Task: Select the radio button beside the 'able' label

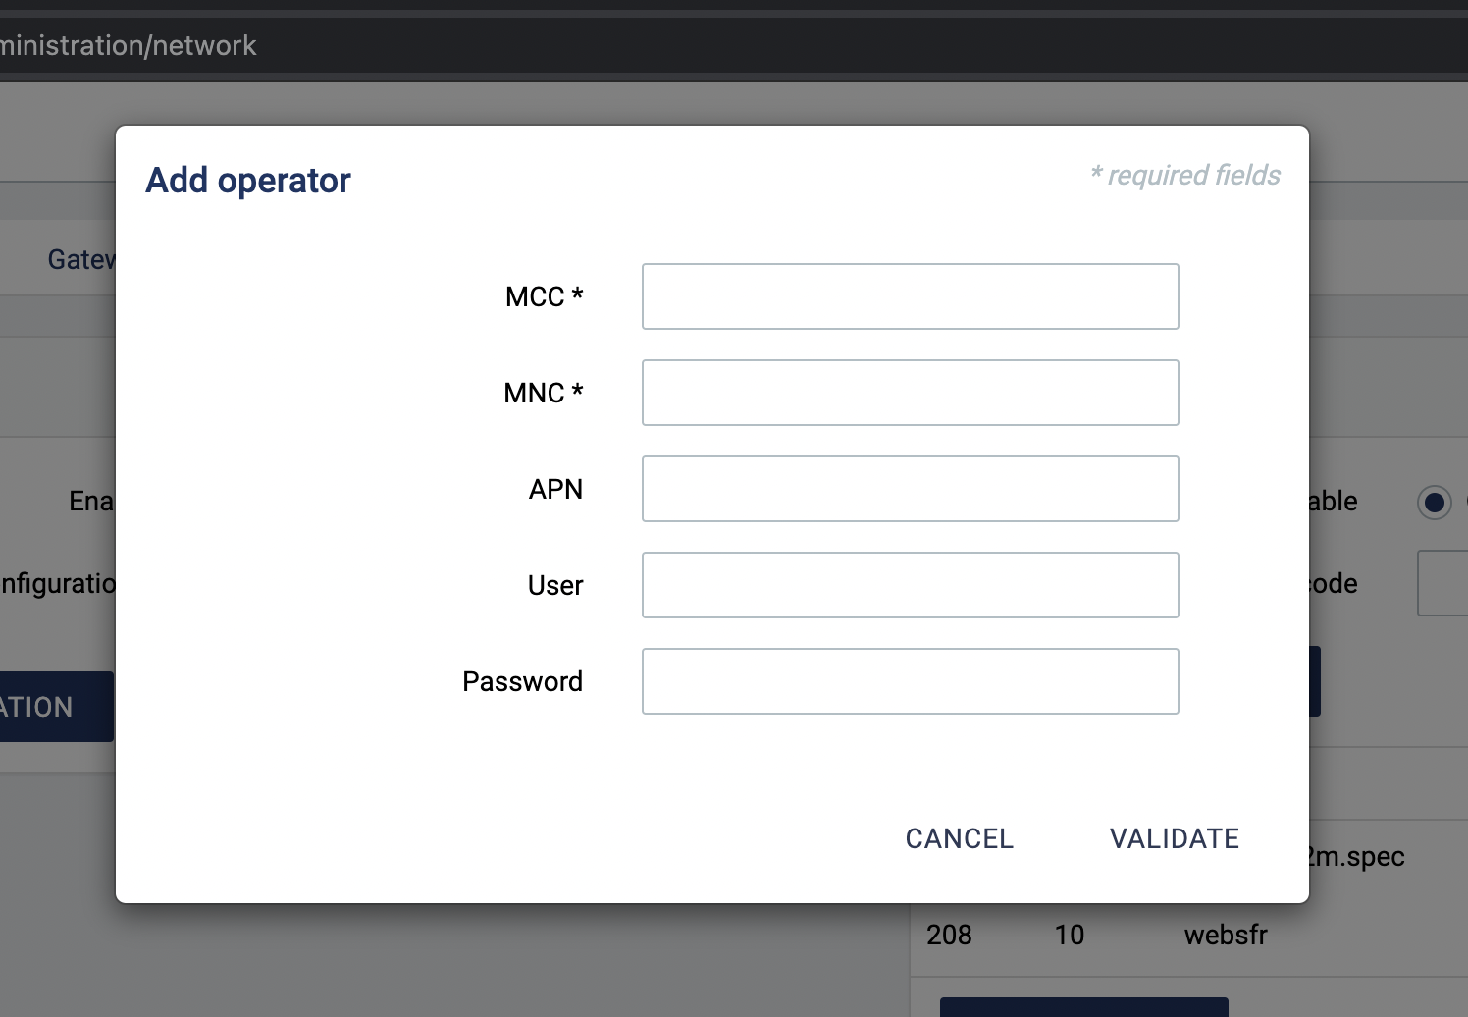Action: 1434,503
